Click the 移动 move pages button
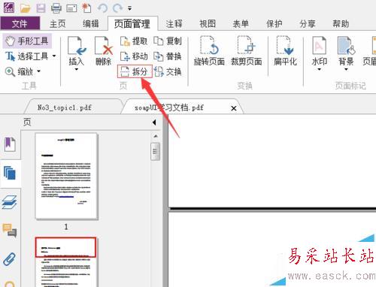376x287 pixels. click(134, 56)
